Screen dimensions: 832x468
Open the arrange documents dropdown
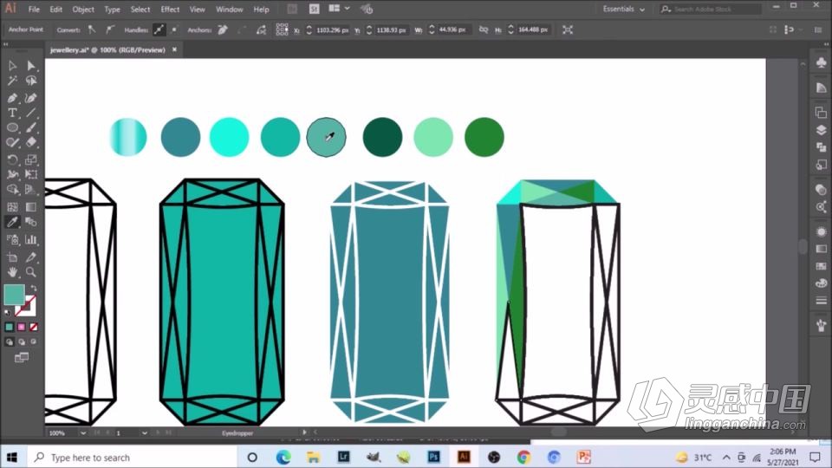pyautogui.click(x=339, y=9)
